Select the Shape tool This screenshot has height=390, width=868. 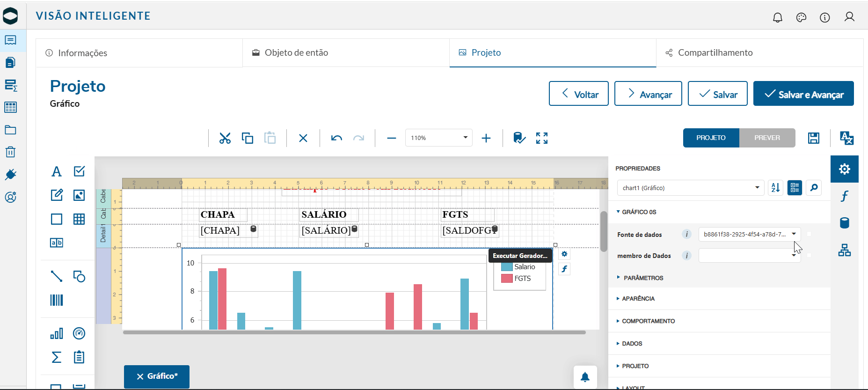coord(79,276)
